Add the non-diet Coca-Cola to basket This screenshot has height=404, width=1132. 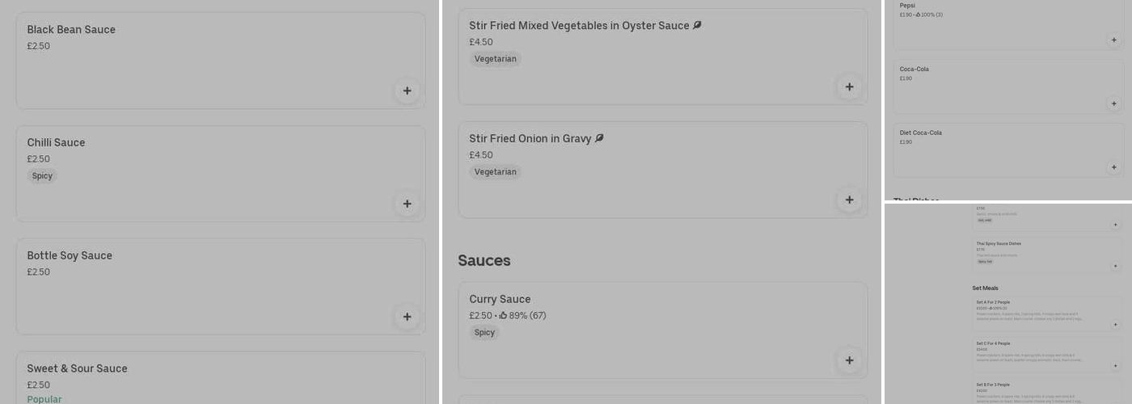pyautogui.click(x=1113, y=103)
